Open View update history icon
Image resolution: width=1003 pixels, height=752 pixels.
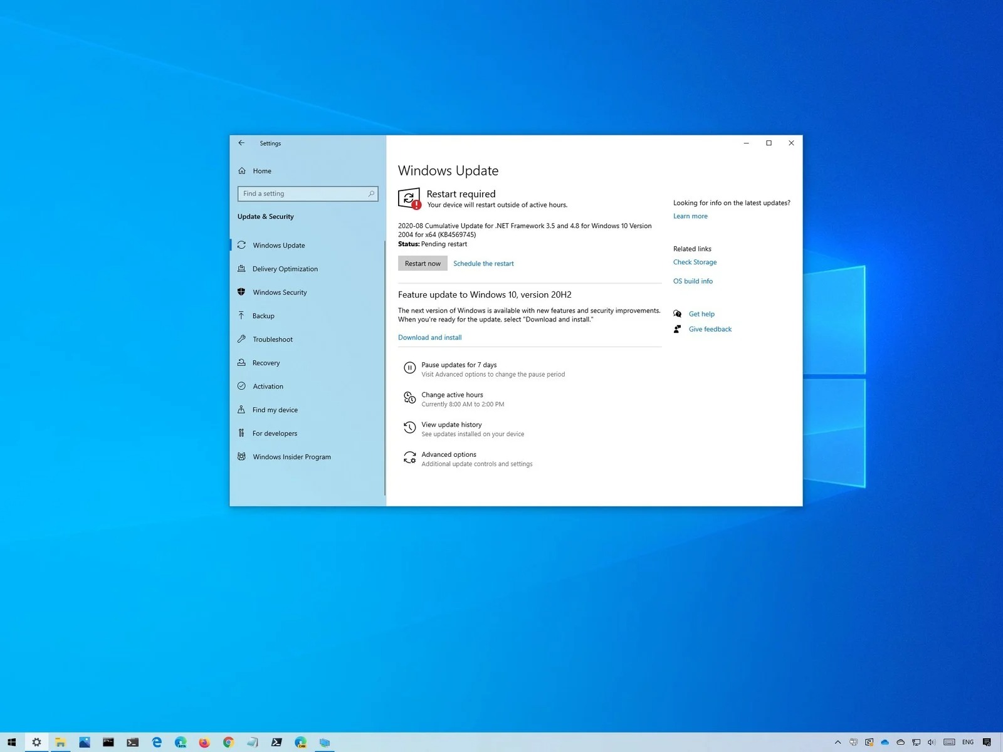point(409,428)
